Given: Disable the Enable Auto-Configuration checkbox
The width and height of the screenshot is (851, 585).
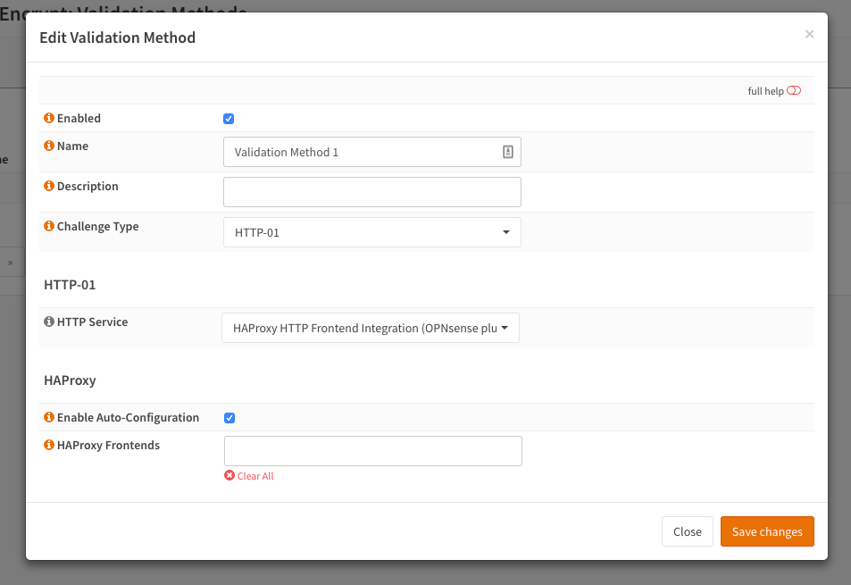Looking at the screenshot, I should pos(229,418).
